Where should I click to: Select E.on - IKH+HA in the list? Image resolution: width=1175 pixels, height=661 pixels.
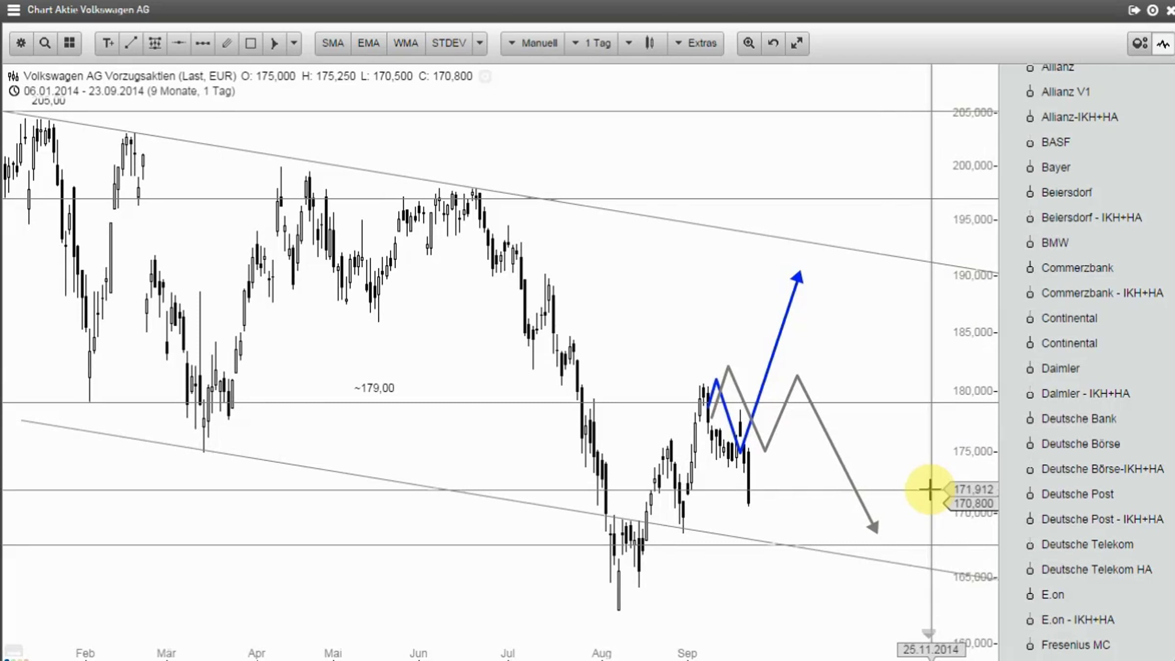click(x=1078, y=620)
